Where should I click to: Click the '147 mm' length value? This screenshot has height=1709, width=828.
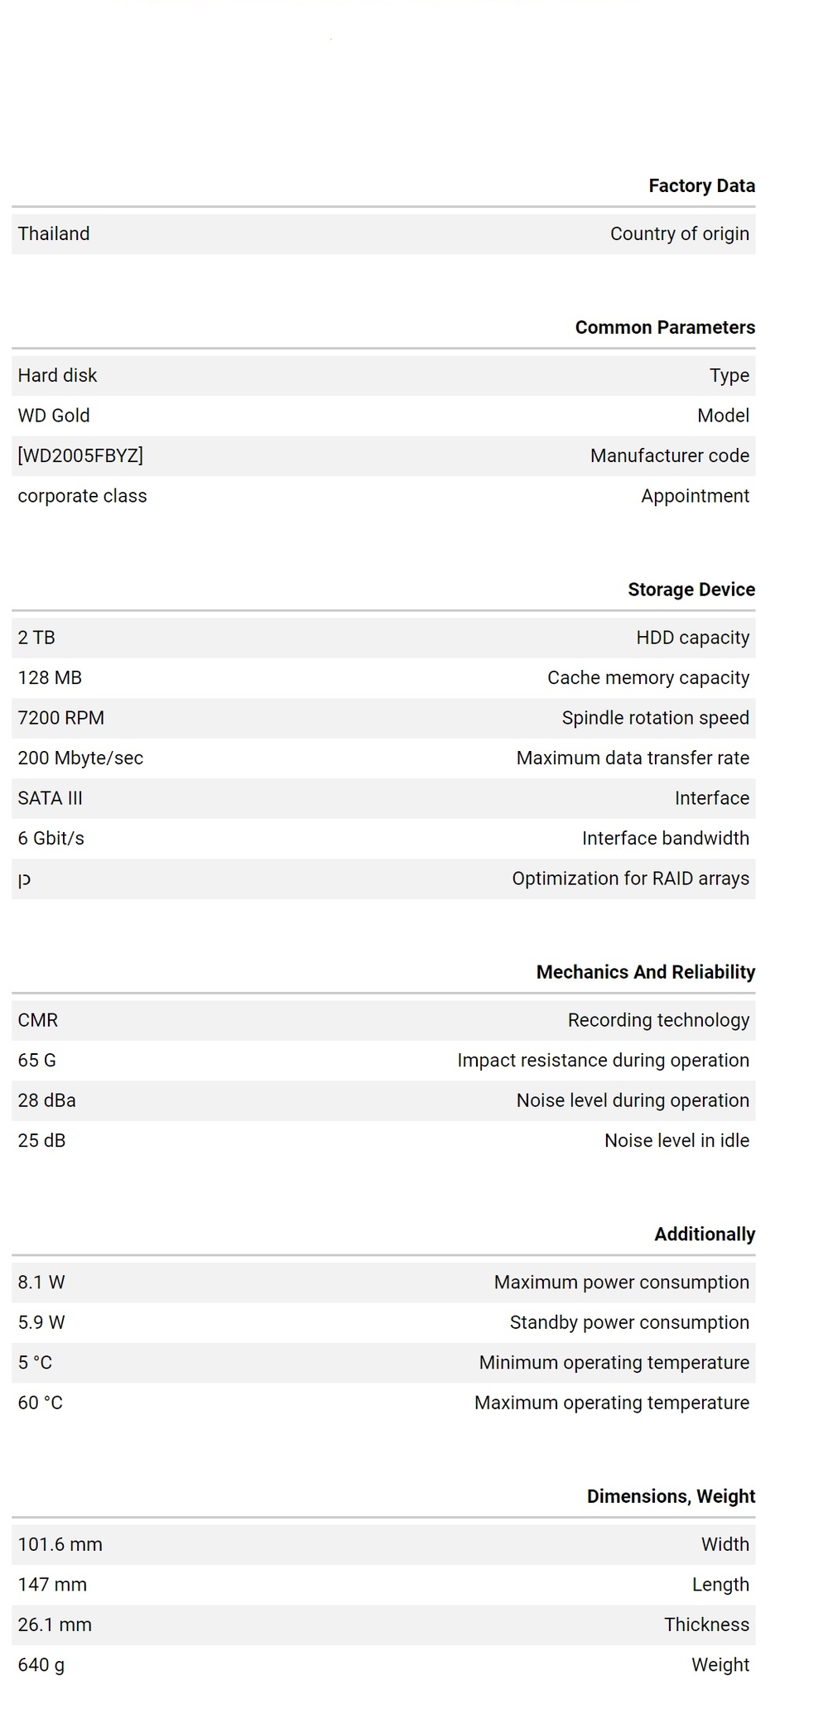[52, 1585]
